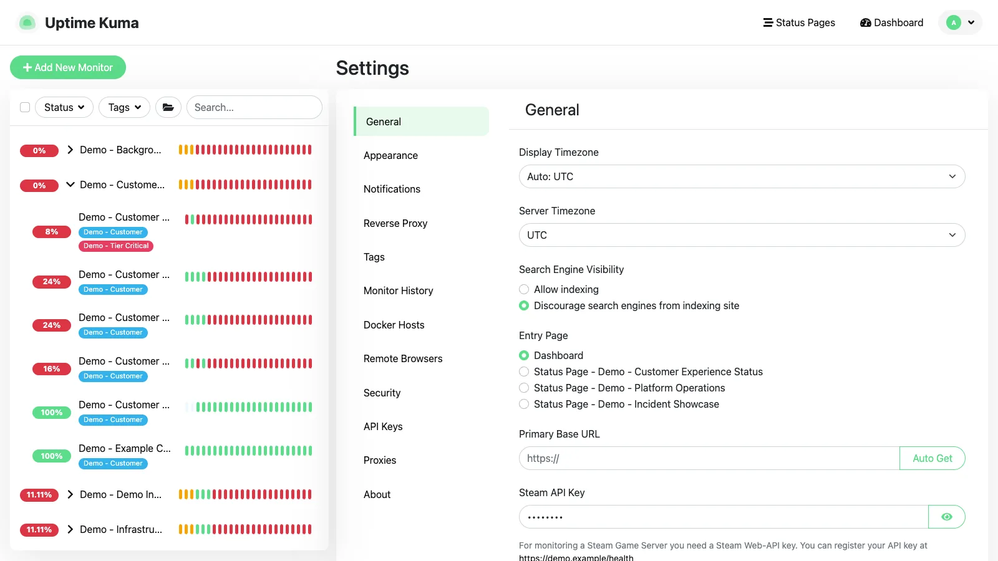Select Platform Operations entry page radio
The width and height of the screenshot is (998, 561).
coord(524,388)
